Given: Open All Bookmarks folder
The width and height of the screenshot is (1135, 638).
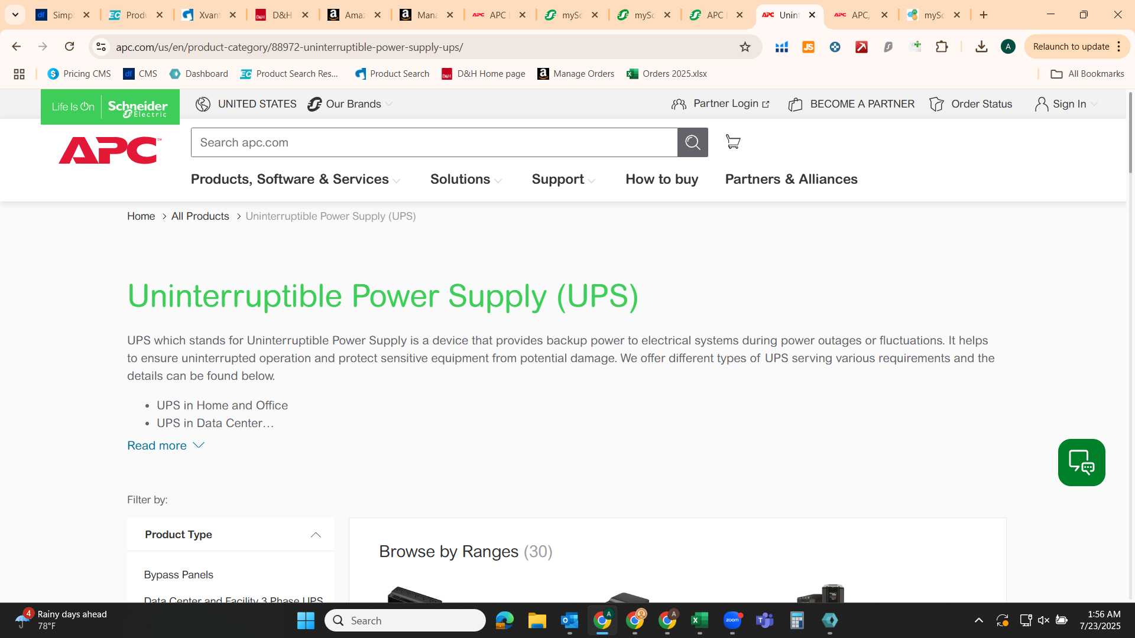Looking at the screenshot, I should (1087, 74).
